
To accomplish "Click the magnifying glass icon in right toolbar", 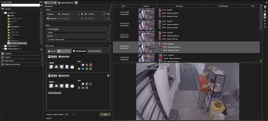I will 265,26.
